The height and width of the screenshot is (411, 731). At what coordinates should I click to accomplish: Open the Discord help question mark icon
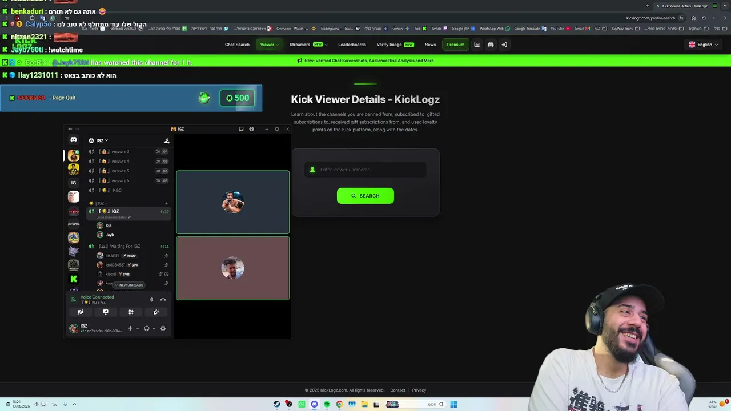tap(251, 129)
